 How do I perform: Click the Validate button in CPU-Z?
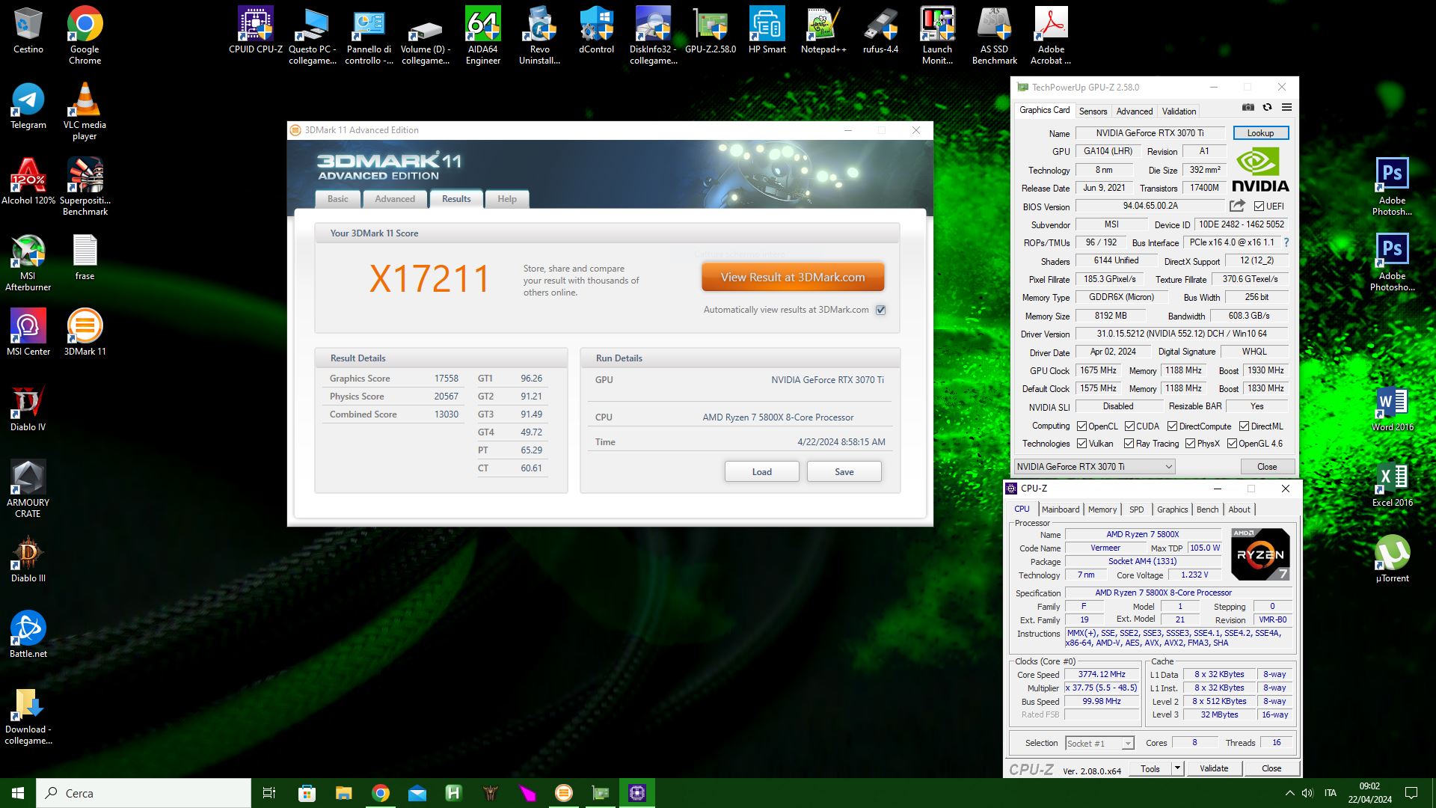[x=1213, y=768]
